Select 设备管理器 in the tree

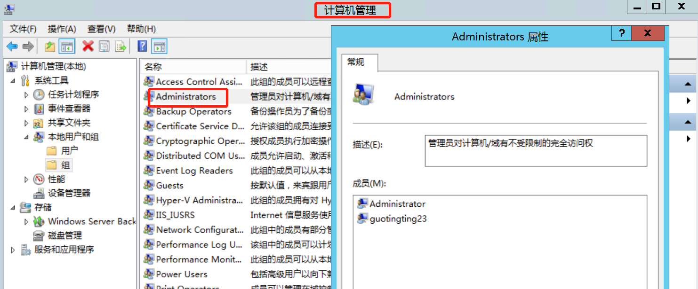(x=69, y=193)
